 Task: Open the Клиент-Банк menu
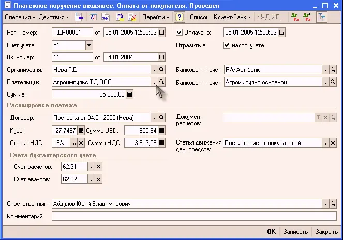(232, 17)
